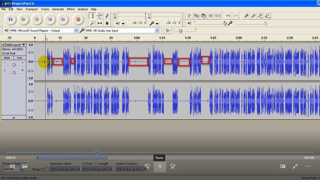Skip back 10 seconds in video

click(147, 166)
